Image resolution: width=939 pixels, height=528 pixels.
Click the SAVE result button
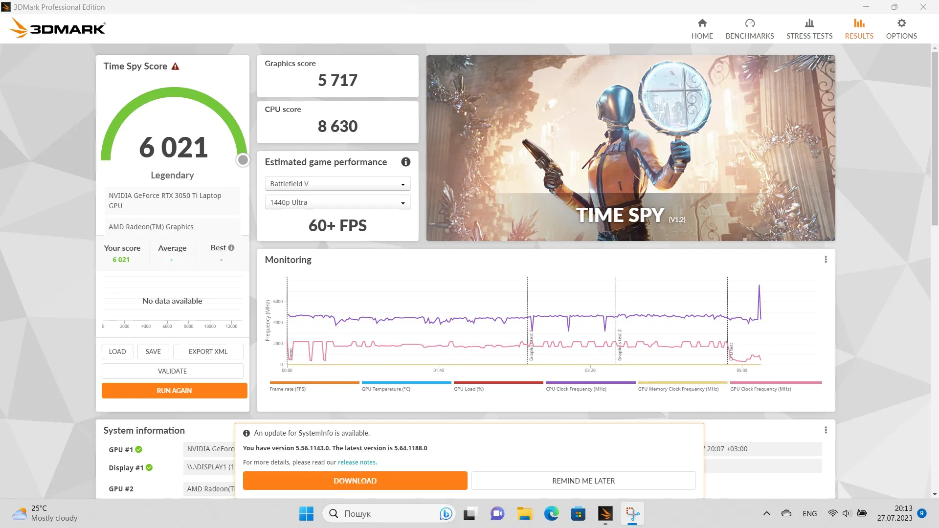pos(153,352)
